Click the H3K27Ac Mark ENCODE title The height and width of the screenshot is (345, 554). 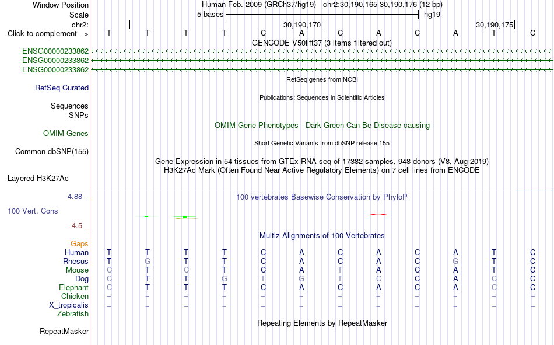click(x=322, y=170)
